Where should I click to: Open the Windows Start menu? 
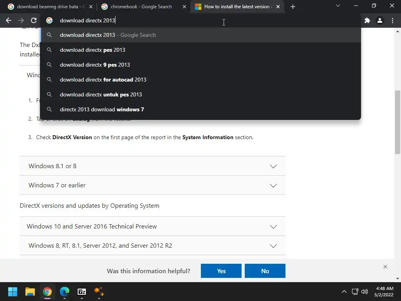point(13,292)
